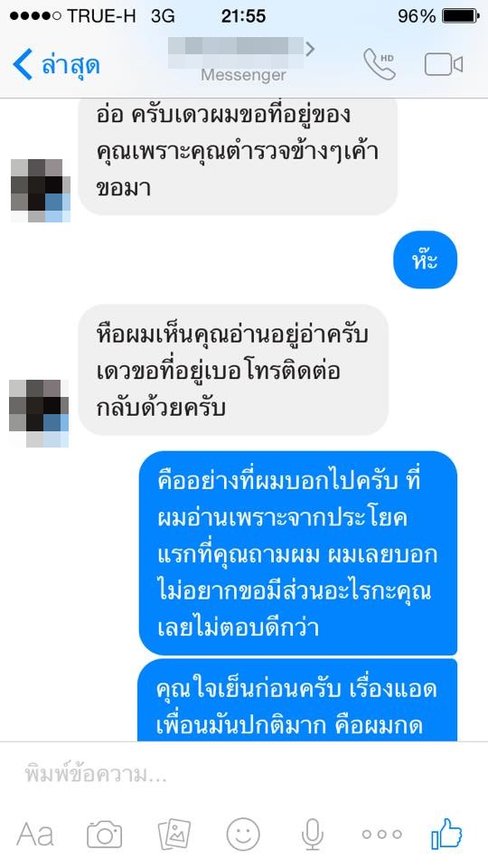Viewport: 488px width, 868px height.
Task: Select the short blue หึ๊ะ reply bubble
Action: pyautogui.click(x=425, y=260)
